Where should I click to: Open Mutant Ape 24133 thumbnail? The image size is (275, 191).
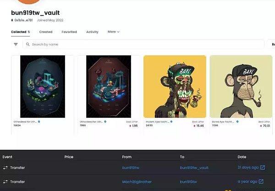tap(175, 87)
